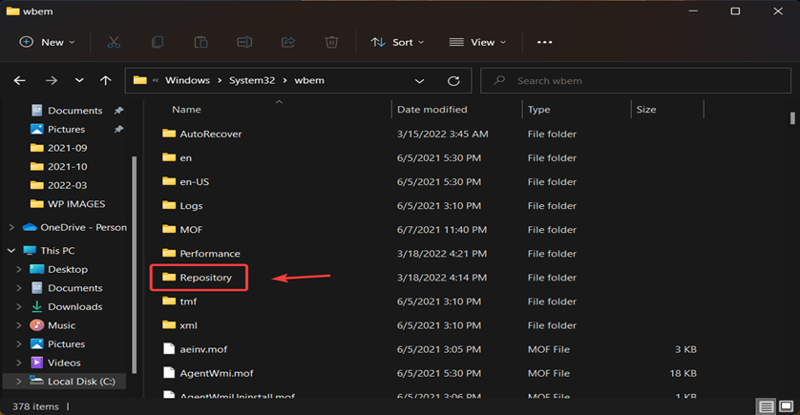Select the Repository folder
800x415 pixels.
205,278
